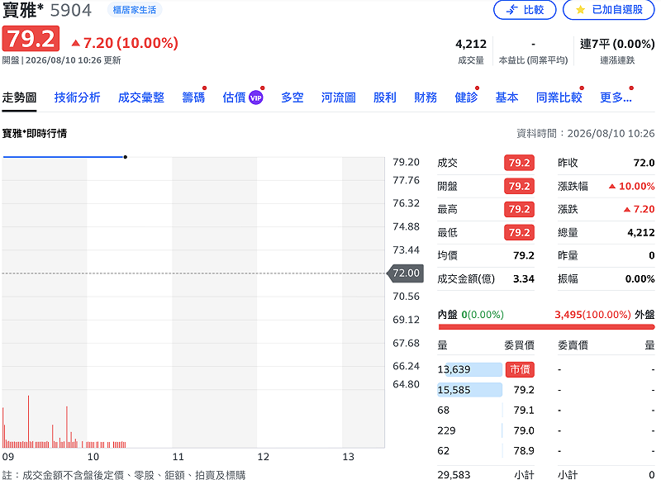This screenshot has height=480, width=661.
Task: Click the 已加自選股 watchlist button
Action: pos(609,10)
